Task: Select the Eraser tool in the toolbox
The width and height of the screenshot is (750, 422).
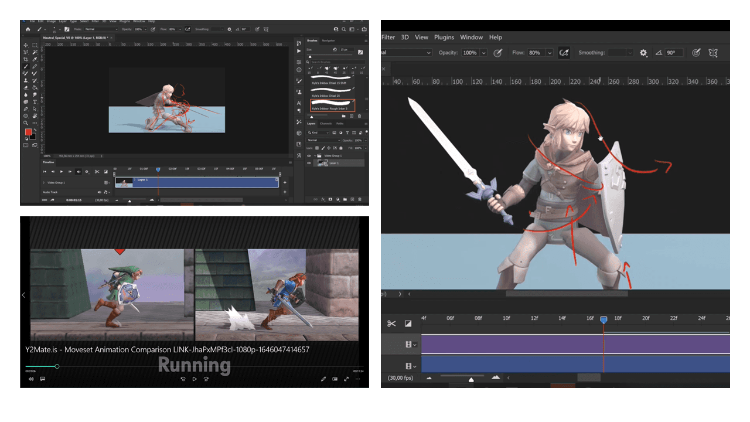Action: click(x=26, y=87)
